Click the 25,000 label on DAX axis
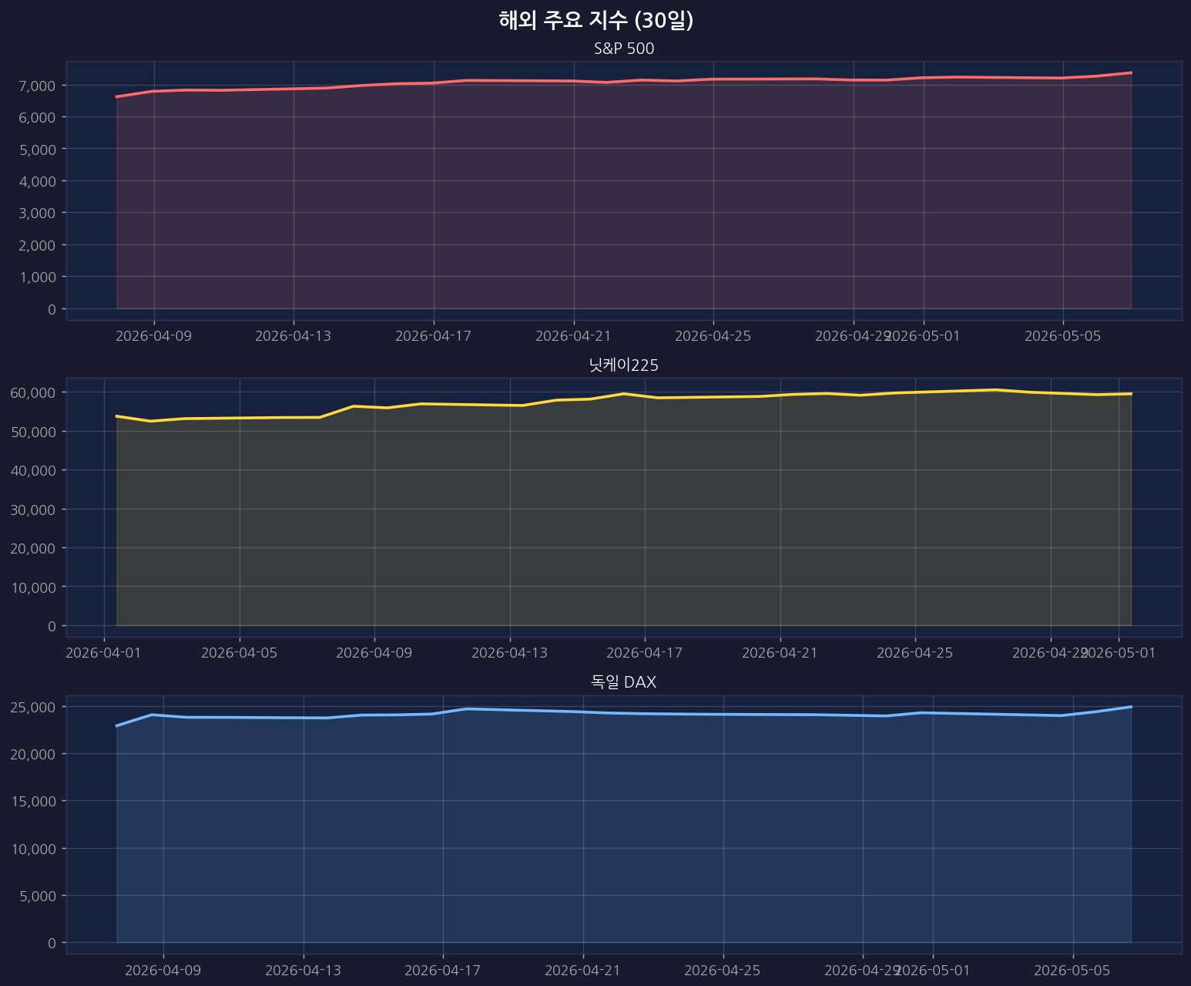 (34, 707)
